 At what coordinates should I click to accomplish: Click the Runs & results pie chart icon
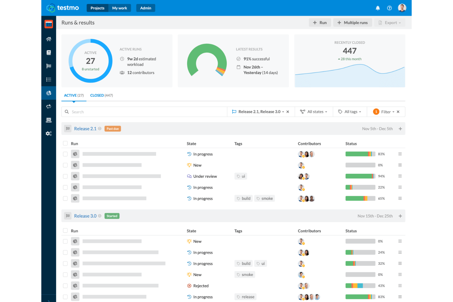[49, 93]
